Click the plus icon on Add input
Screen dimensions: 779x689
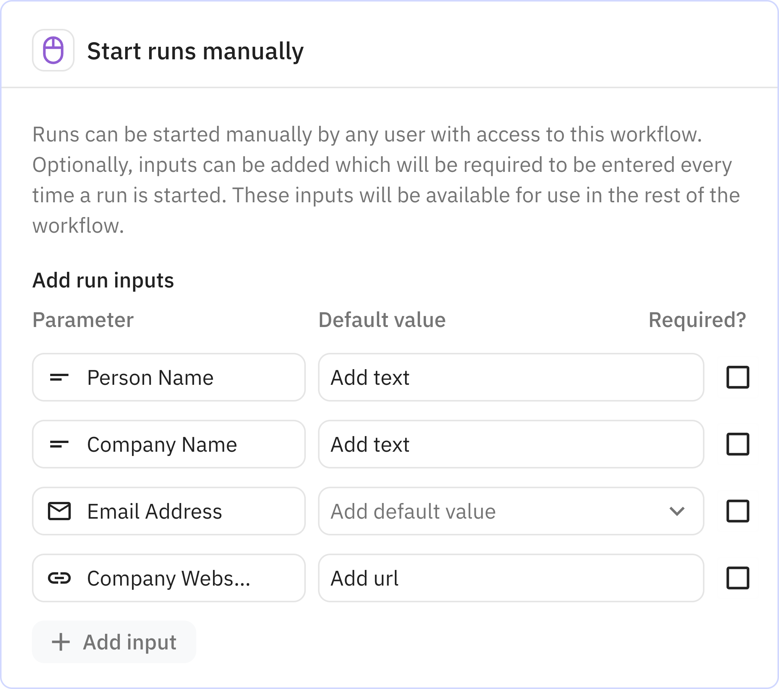(60, 642)
